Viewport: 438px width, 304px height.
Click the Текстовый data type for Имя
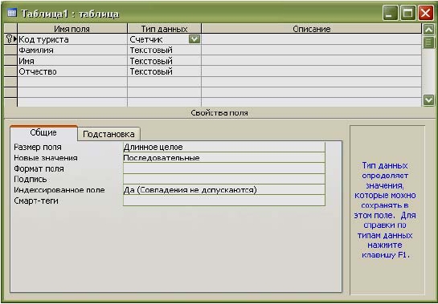coord(164,61)
